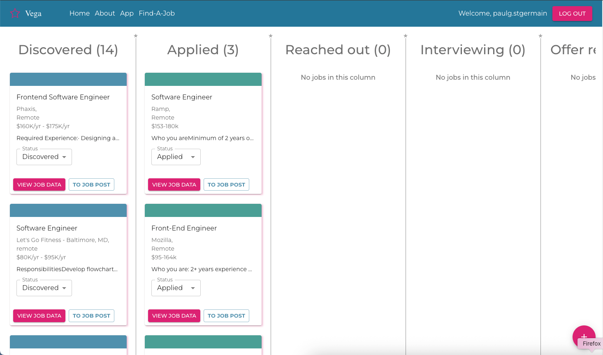The height and width of the screenshot is (355, 603).
Task: Click LOG OUT in the header
Action: 572,13
